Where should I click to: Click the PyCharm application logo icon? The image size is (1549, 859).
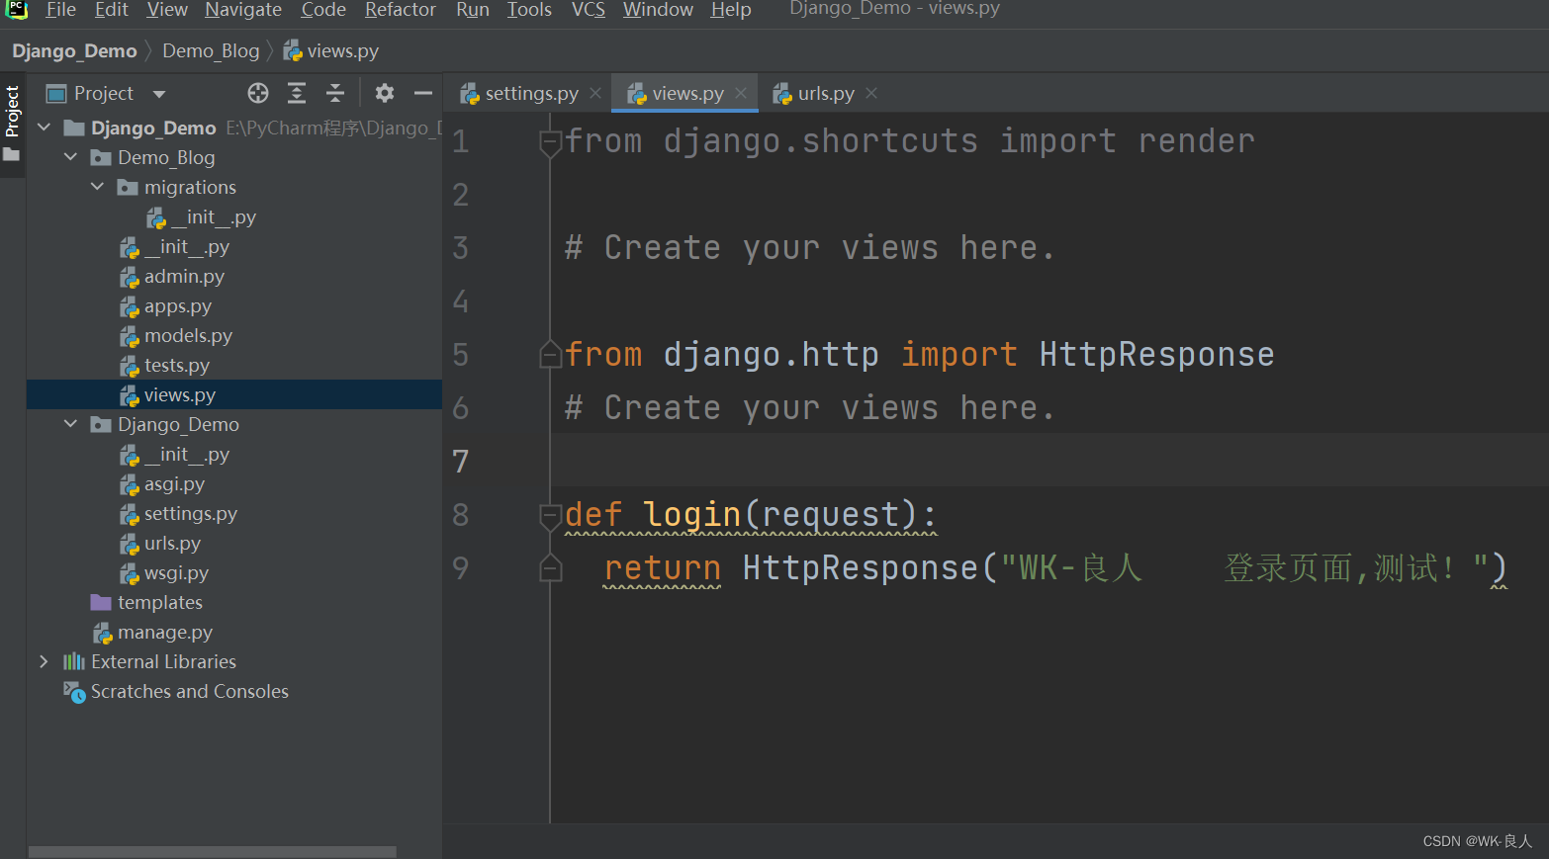pyautogui.click(x=17, y=10)
